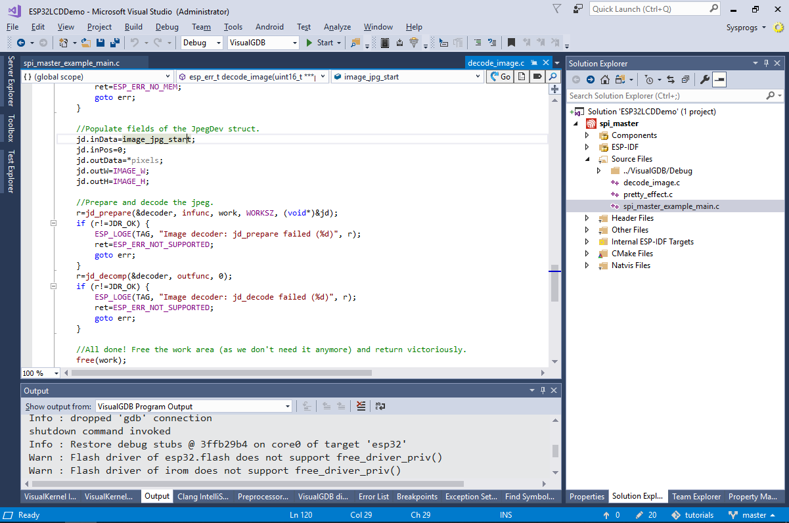The image size is (789, 523).
Task: Toggle Word Wrap in Output panel
Action: click(x=380, y=407)
